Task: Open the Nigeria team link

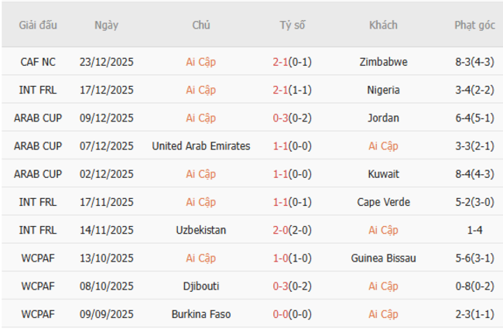Action: tap(383, 90)
